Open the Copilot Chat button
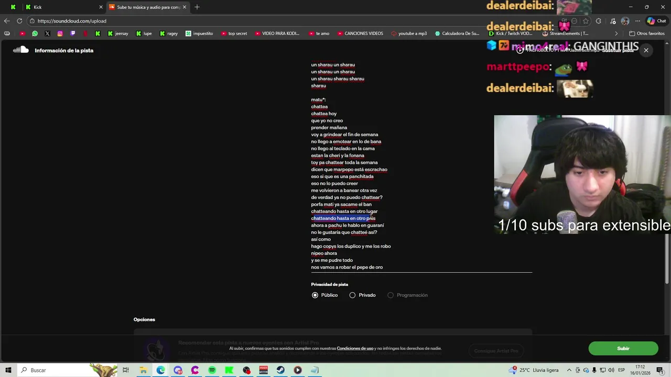 [x=656, y=21]
